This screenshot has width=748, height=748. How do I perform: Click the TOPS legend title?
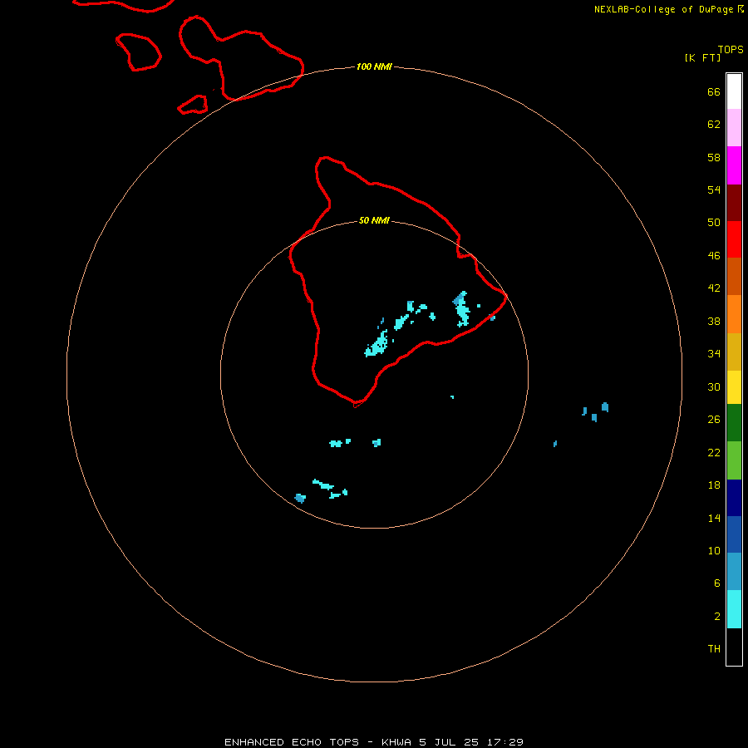coord(731,49)
